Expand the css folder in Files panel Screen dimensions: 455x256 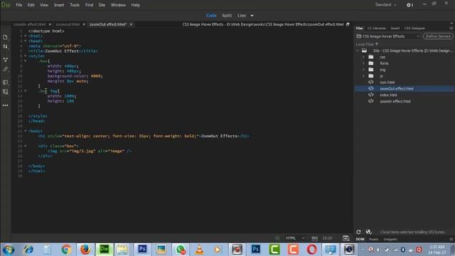pos(363,57)
